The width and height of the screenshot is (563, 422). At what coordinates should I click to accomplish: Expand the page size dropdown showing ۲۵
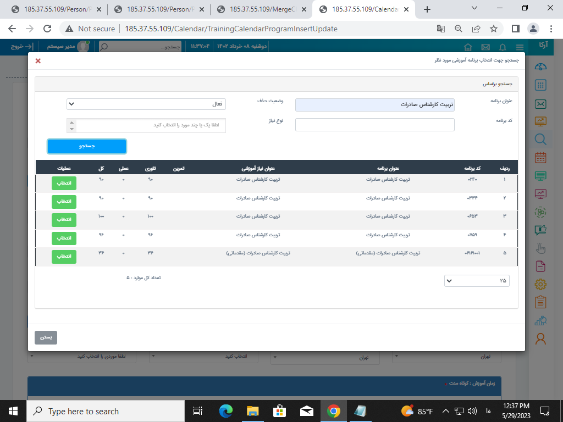pyautogui.click(x=477, y=281)
